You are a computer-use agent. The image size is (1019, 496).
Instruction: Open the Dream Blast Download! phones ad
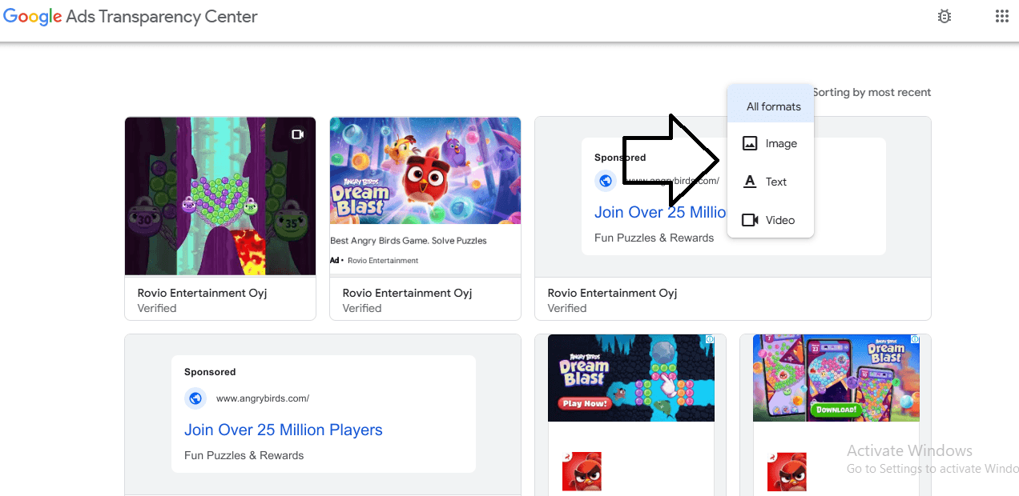836,378
